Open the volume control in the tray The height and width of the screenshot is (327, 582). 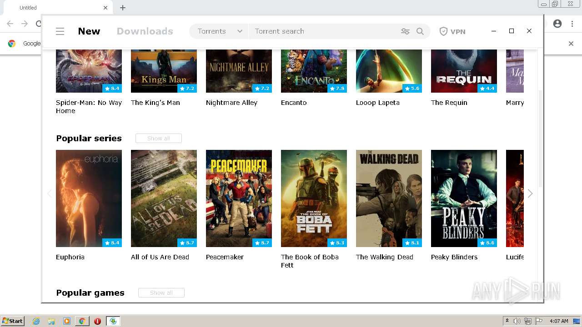click(x=517, y=321)
